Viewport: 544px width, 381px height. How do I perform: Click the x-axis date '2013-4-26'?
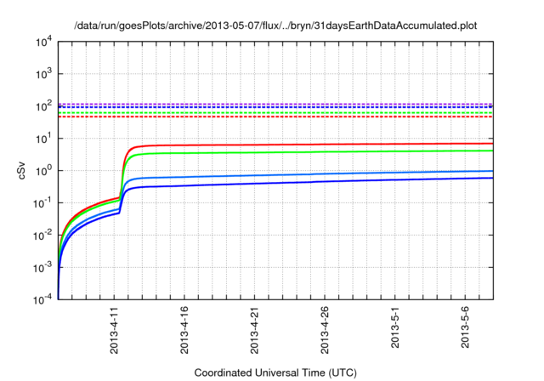[325, 330]
